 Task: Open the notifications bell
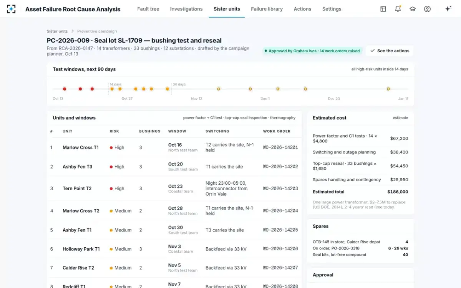click(398, 9)
